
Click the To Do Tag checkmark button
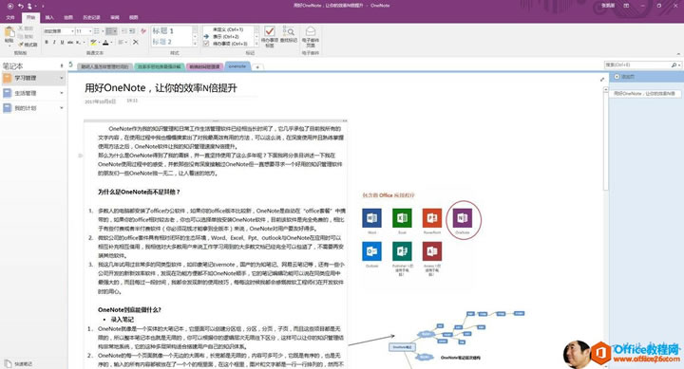(270, 36)
